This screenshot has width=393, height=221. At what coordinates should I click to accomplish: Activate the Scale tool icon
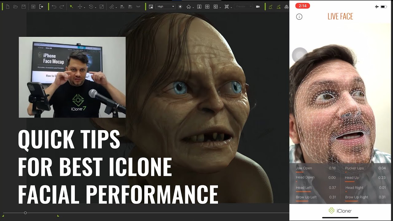(x=102, y=6)
